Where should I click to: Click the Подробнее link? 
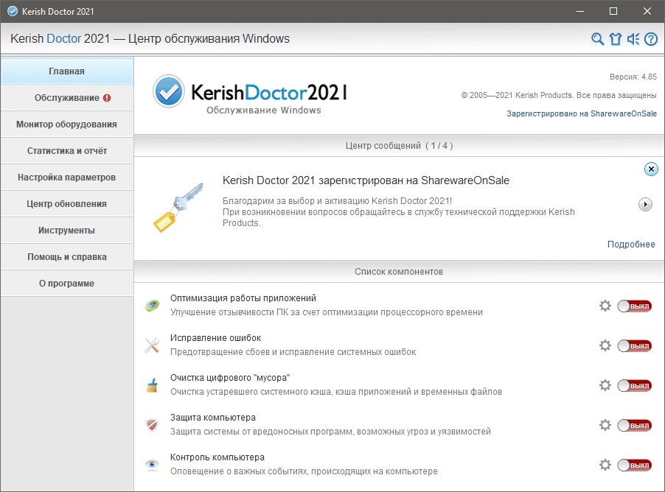[x=631, y=244]
